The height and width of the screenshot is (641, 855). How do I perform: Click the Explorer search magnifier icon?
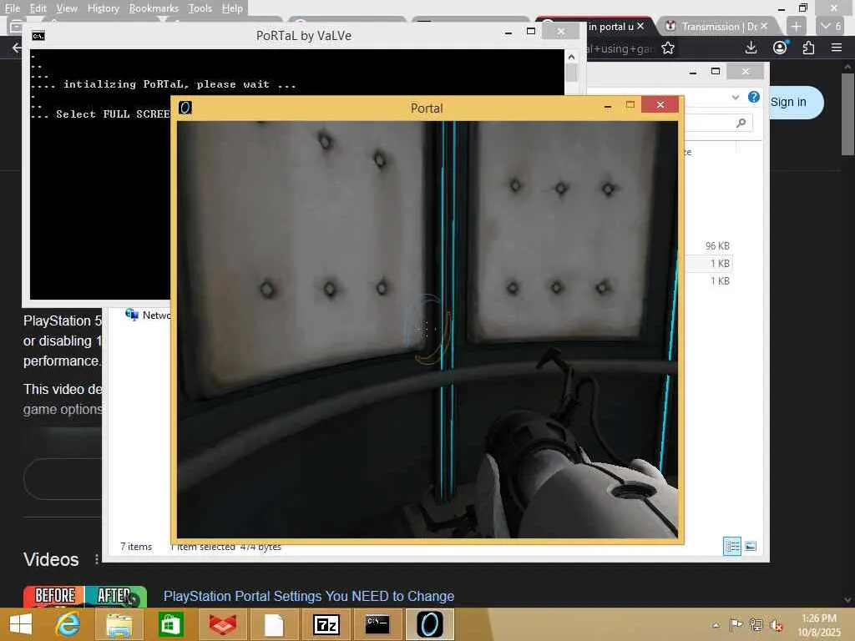(741, 123)
